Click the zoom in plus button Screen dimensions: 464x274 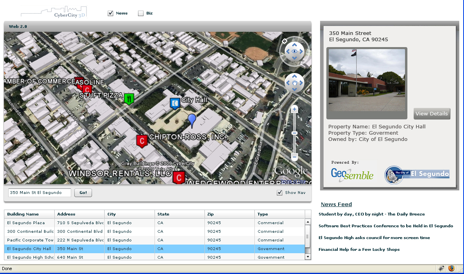click(294, 110)
